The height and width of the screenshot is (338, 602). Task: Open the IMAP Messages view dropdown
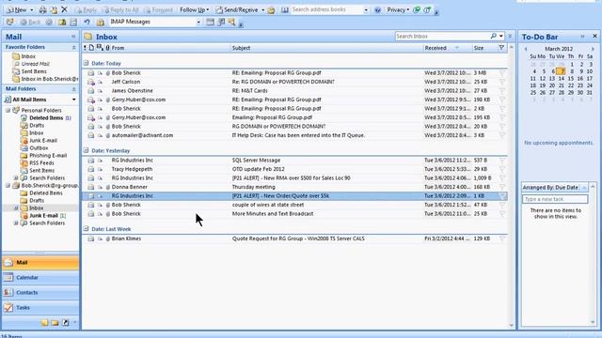click(x=198, y=23)
